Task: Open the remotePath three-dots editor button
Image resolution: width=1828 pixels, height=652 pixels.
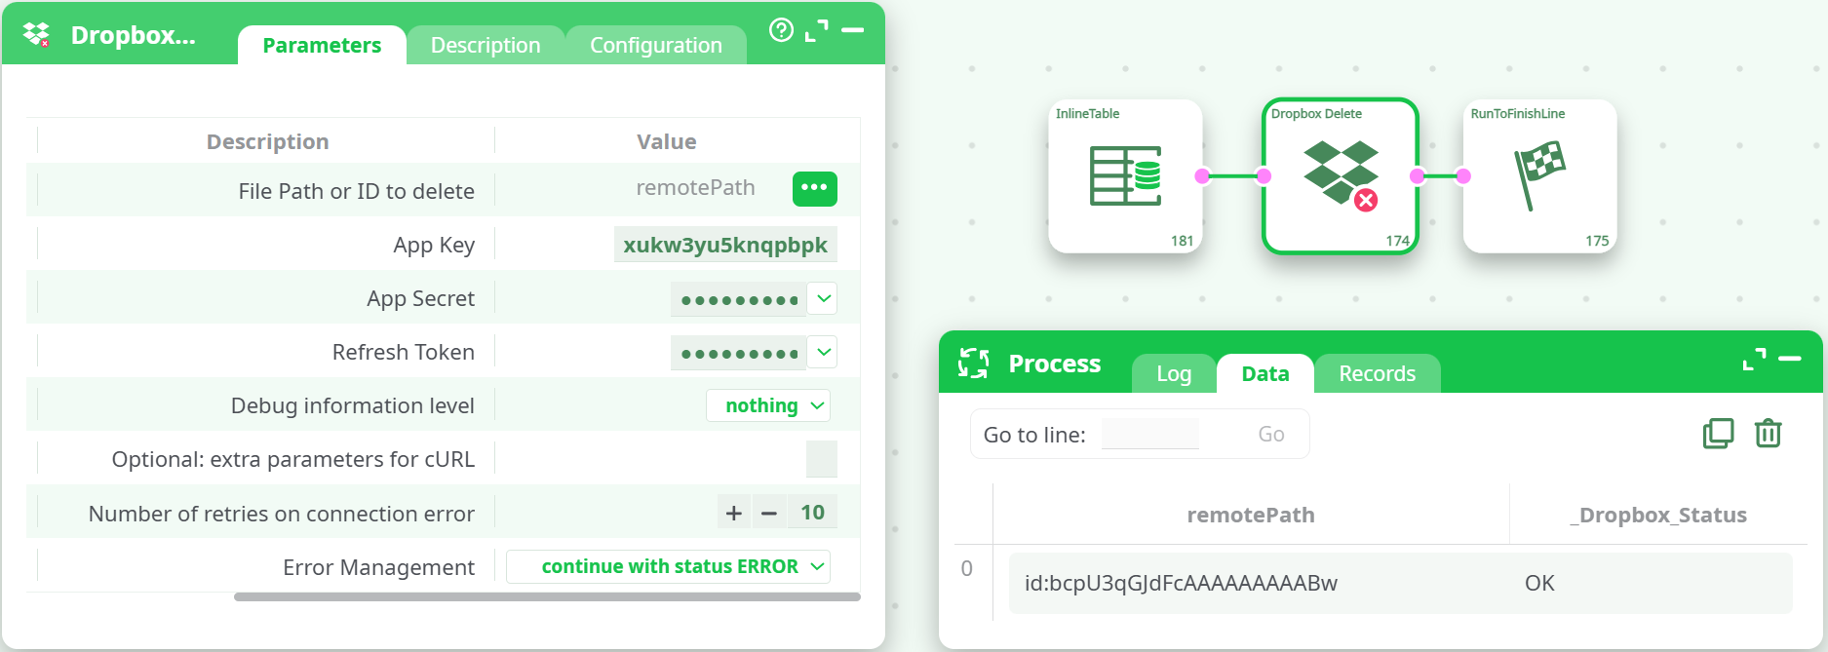Action: pos(814,188)
